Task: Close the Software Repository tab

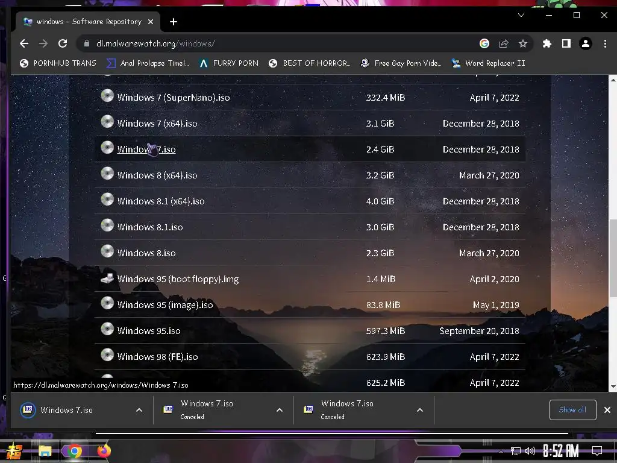Action: pyautogui.click(x=150, y=22)
